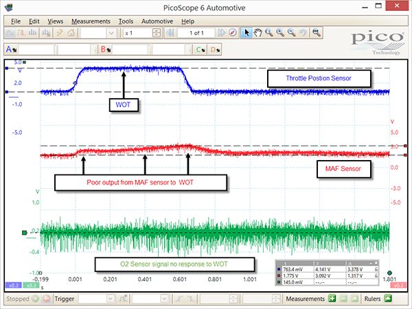Select the arrow pointer selection tool

point(247,33)
